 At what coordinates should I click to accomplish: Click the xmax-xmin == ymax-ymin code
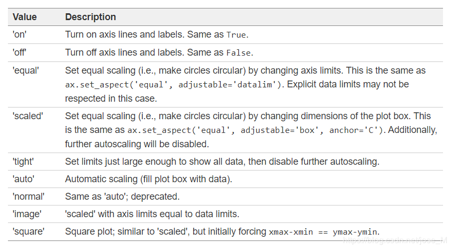[323, 232]
